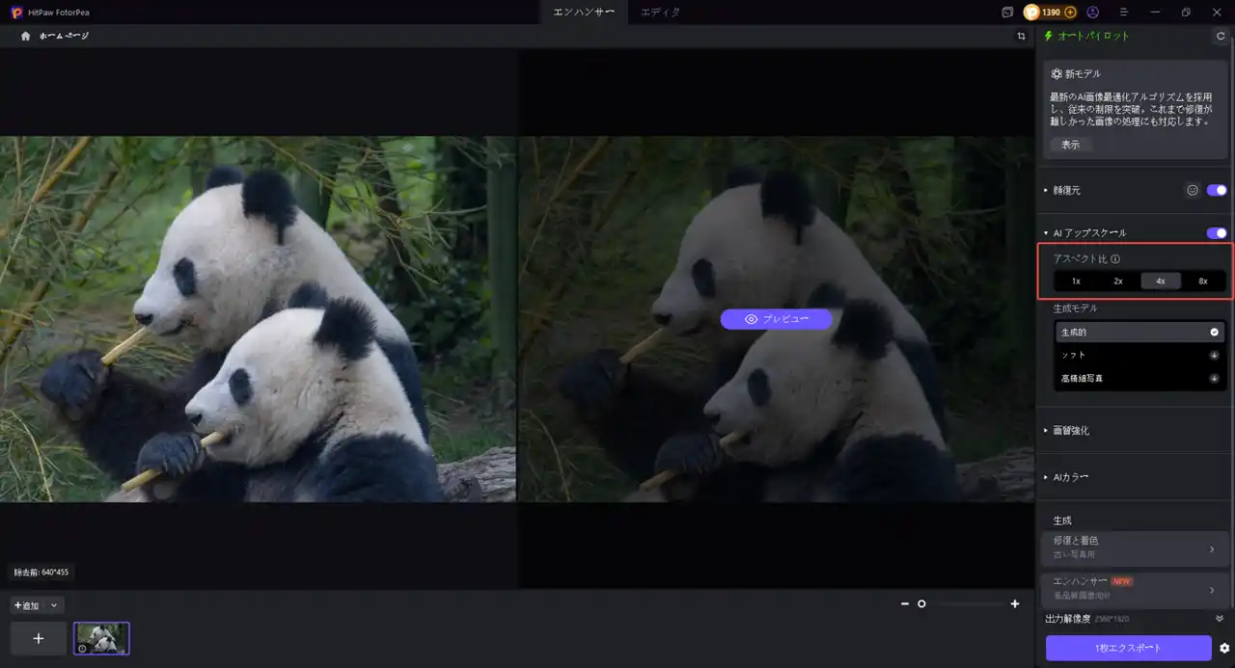The image size is (1235, 668).
Task: Toggle the 顔復元 switch off
Action: click(1216, 190)
